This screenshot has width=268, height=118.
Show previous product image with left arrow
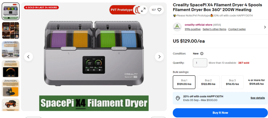click(28, 57)
